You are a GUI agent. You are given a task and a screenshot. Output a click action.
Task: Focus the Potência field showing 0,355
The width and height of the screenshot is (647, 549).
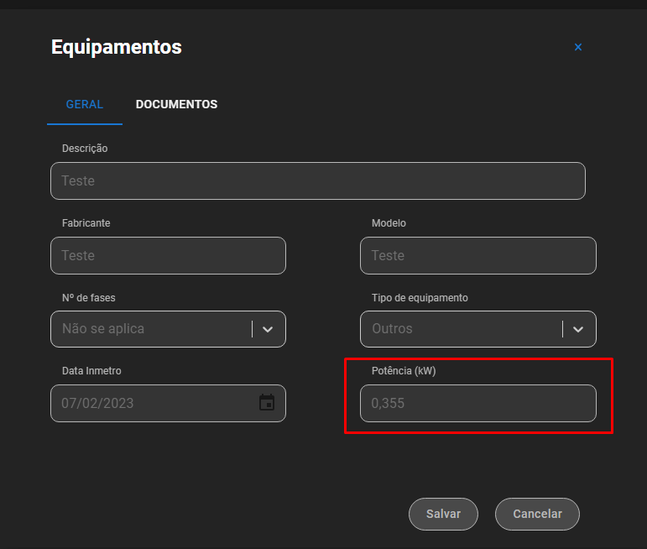coord(477,403)
